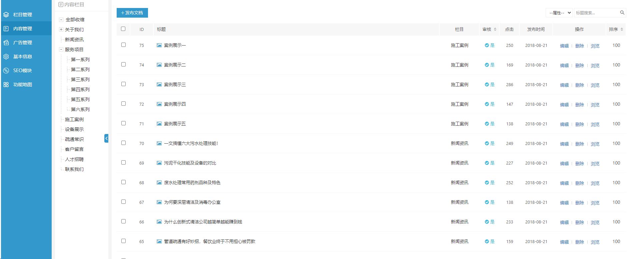Click the image icon beside 案例展示一
This screenshot has height=259, width=630.
(159, 45)
